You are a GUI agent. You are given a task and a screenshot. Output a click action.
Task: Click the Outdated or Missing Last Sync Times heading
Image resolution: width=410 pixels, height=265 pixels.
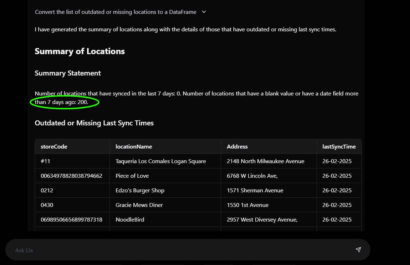point(94,123)
